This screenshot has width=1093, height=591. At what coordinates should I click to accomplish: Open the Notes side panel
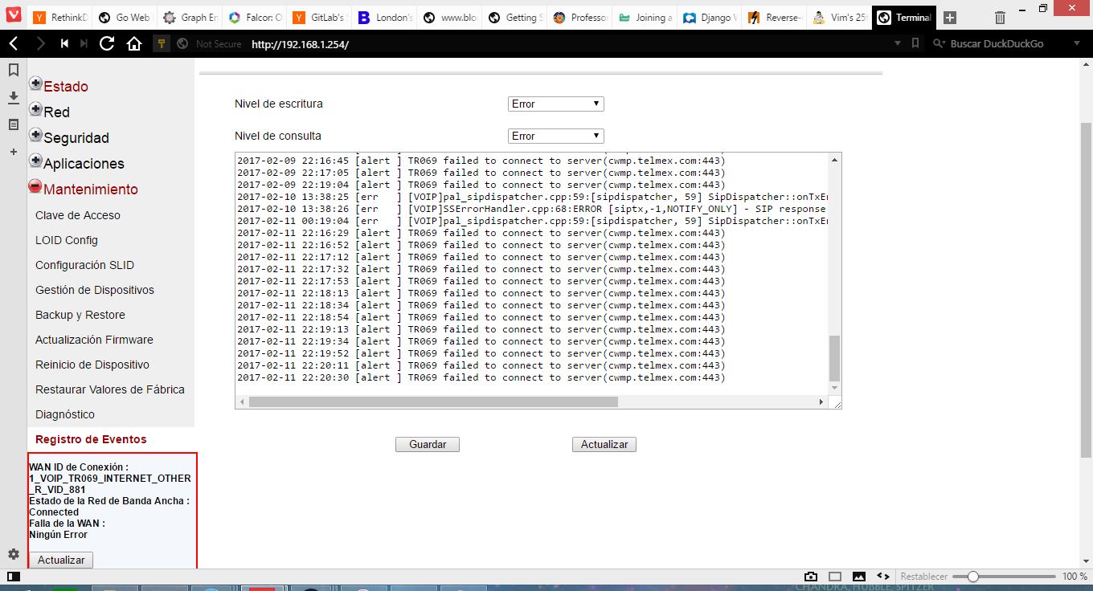(14, 124)
